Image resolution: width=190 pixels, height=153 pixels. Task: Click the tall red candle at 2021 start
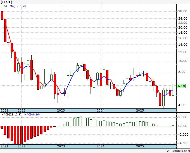pyautogui.click(x=2, y=15)
